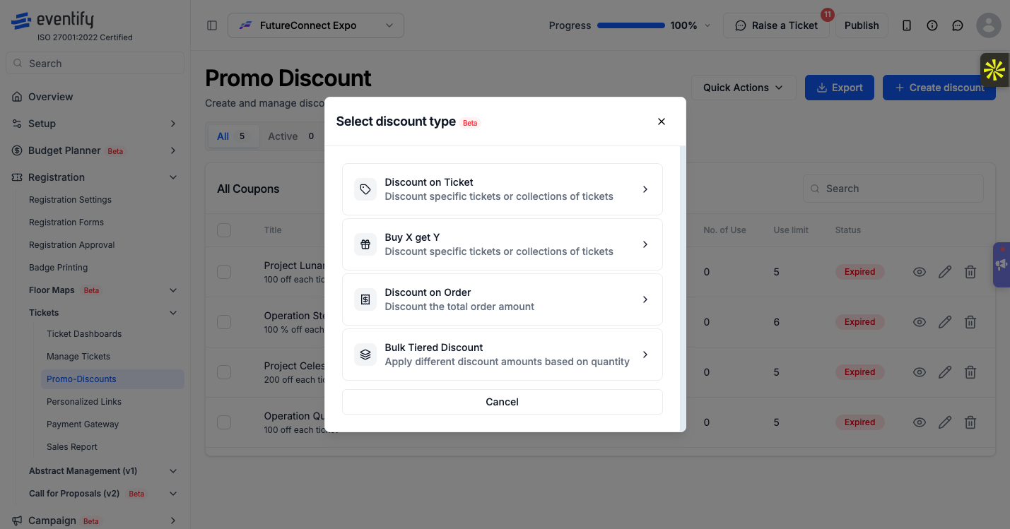Click the Cancel button in the dialog
The height and width of the screenshot is (529, 1010).
click(x=503, y=402)
